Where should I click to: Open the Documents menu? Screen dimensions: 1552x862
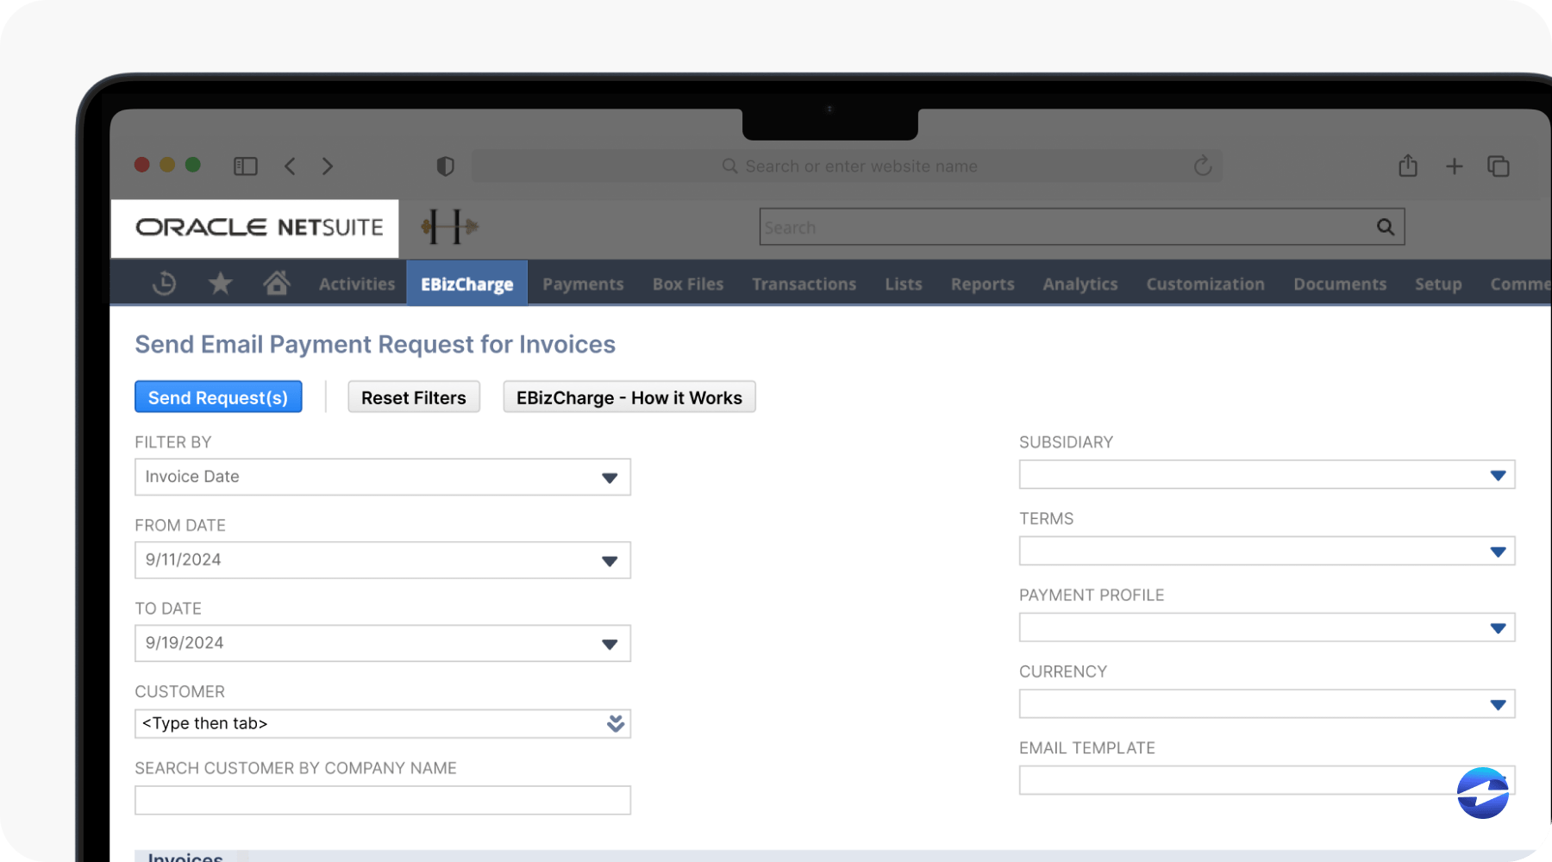pos(1340,284)
